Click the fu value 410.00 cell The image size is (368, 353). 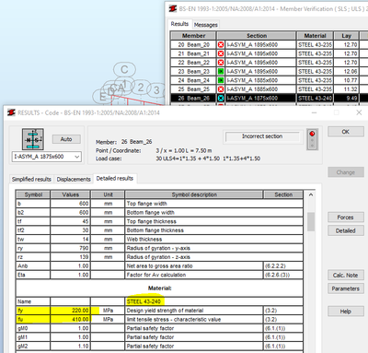pos(71,320)
